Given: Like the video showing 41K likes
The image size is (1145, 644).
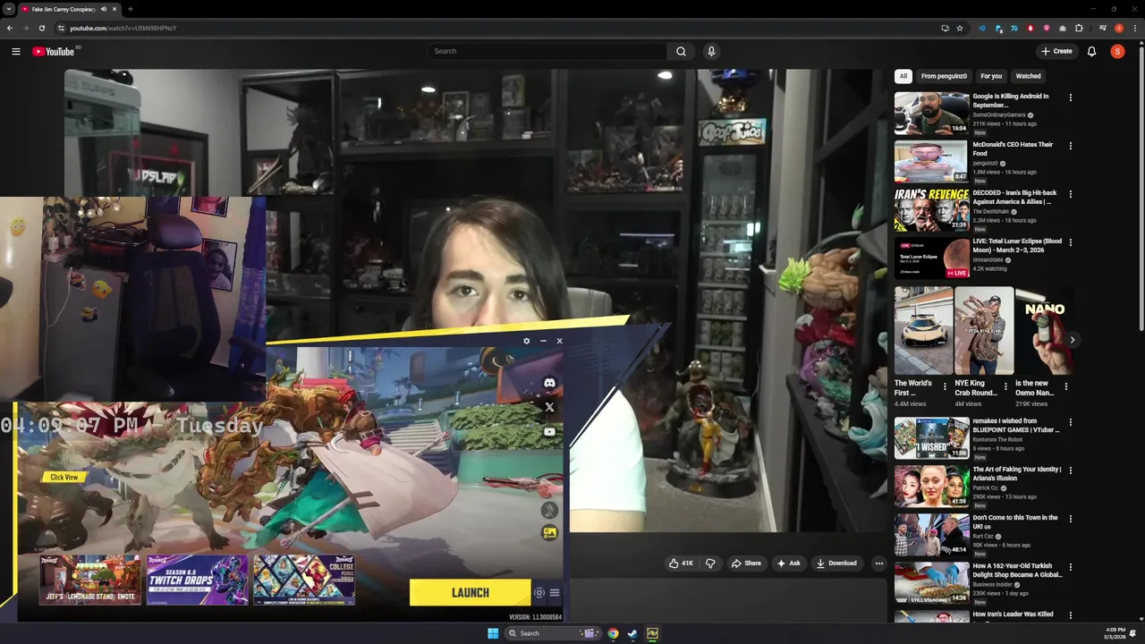Looking at the screenshot, I should pos(681,563).
